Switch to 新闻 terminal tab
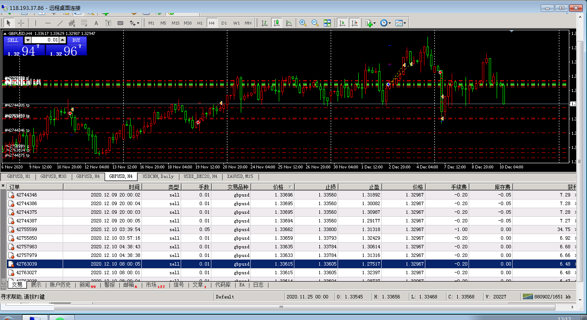Image resolution: width=587 pixels, height=320 pixels. 87,285
